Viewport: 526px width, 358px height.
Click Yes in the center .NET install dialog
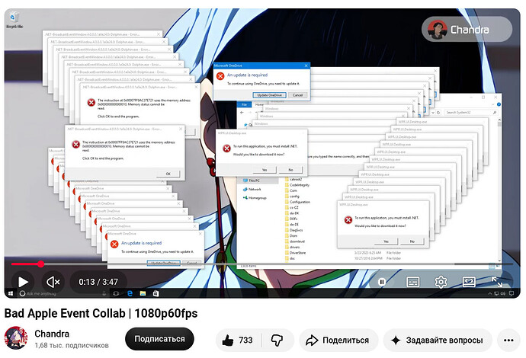click(265, 170)
